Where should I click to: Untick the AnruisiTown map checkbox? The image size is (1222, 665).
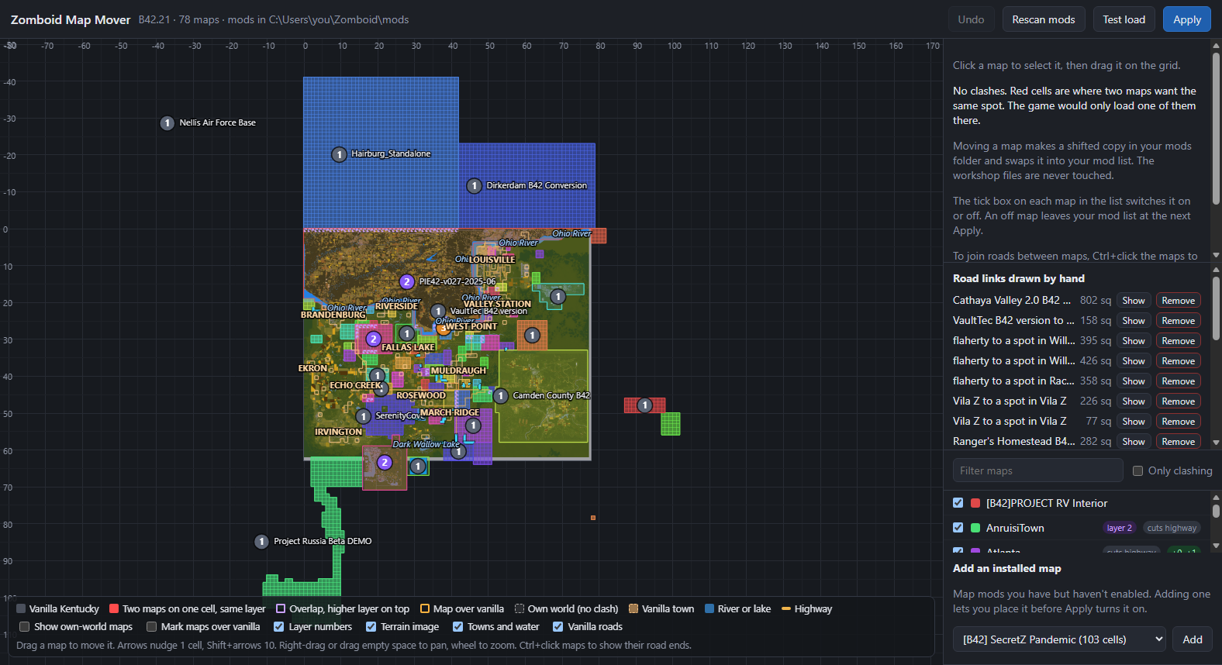[958, 528]
